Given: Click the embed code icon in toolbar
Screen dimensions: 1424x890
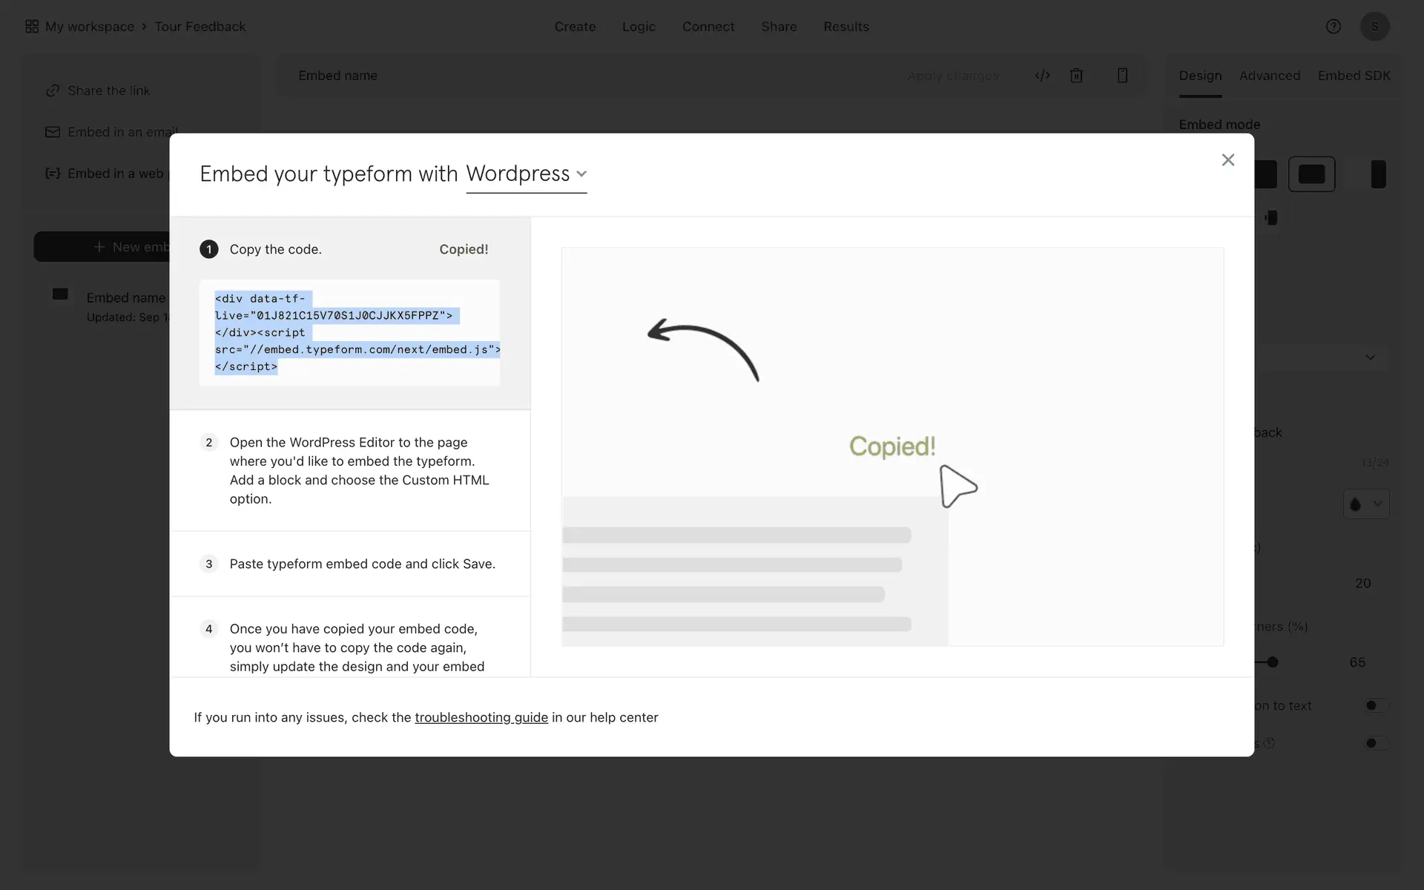Looking at the screenshot, I should coord(1042,76).
